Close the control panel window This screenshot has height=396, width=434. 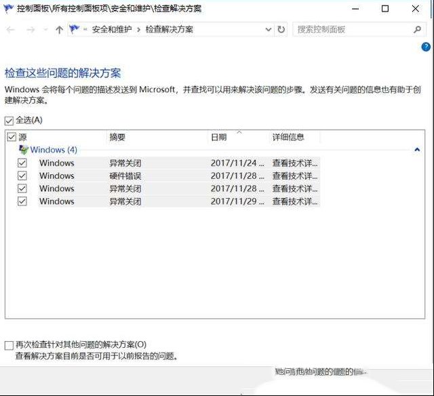[415, 9]
